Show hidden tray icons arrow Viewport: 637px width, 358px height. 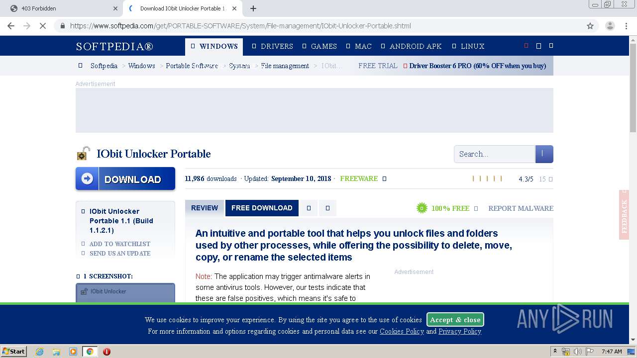point(555,352)
